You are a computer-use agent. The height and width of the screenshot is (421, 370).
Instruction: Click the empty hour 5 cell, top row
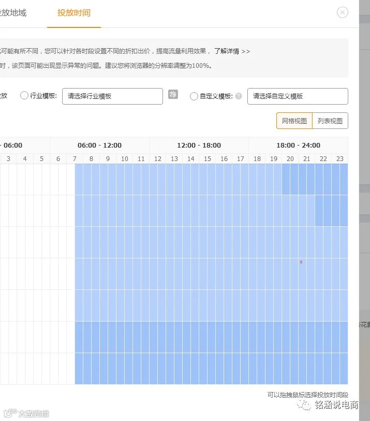pos(41,179)
